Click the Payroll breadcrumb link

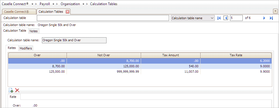click(45, 4)
